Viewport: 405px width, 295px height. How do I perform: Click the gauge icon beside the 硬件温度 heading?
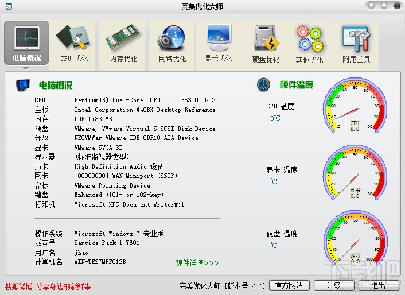(263, 84)
